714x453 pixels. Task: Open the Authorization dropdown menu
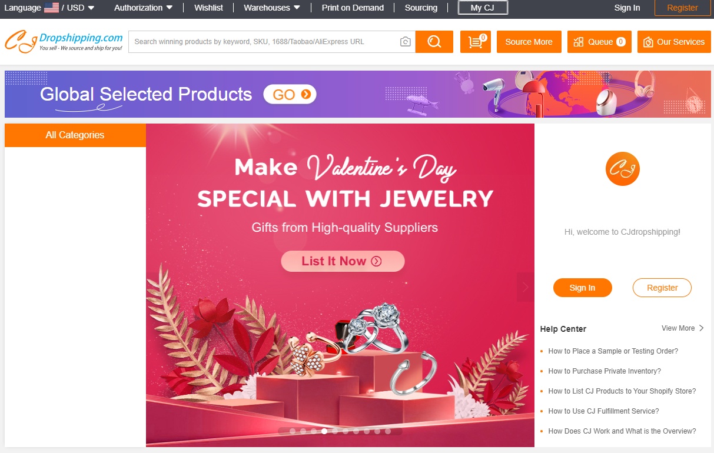click(143, 8)
